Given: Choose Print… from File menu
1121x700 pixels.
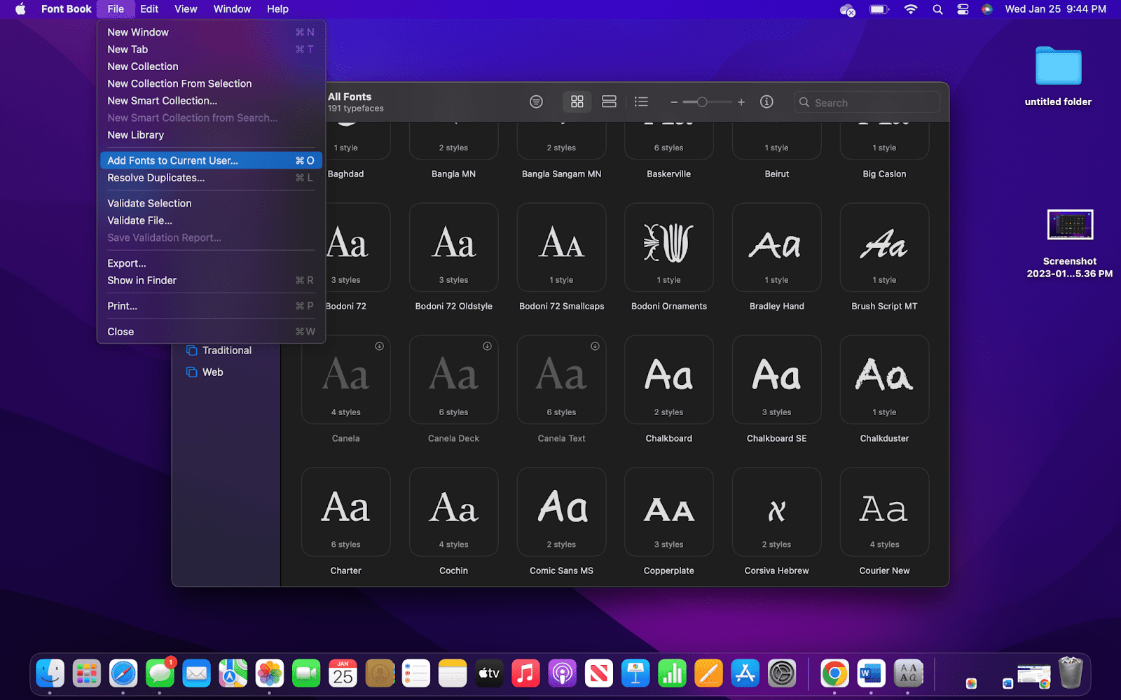Looking at the screenshot, I should (211, 306).
